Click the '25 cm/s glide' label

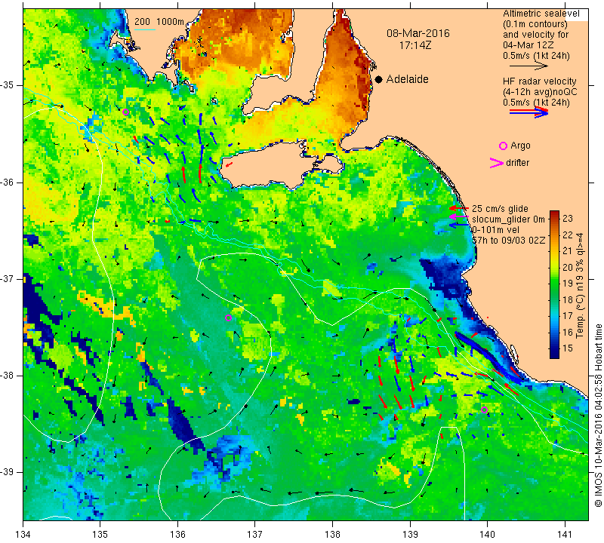click(x=500, y=209)
